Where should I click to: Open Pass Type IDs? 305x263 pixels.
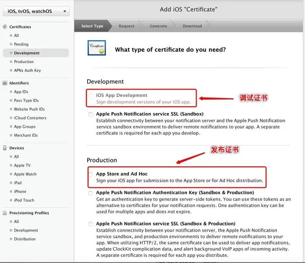coord(26,100)
